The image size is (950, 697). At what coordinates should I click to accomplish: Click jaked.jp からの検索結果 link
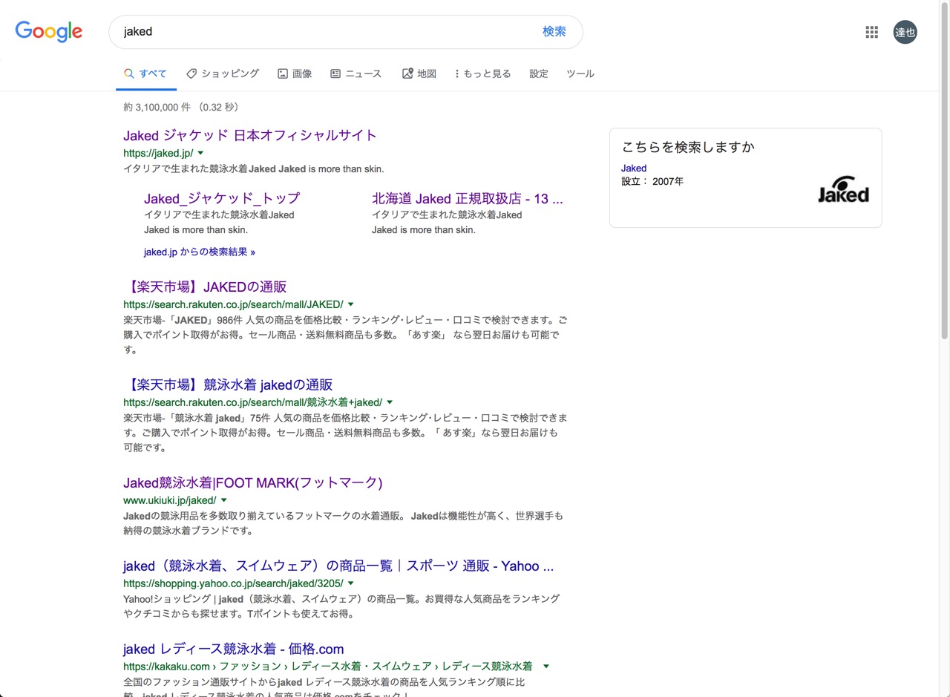tap(200, 252)
